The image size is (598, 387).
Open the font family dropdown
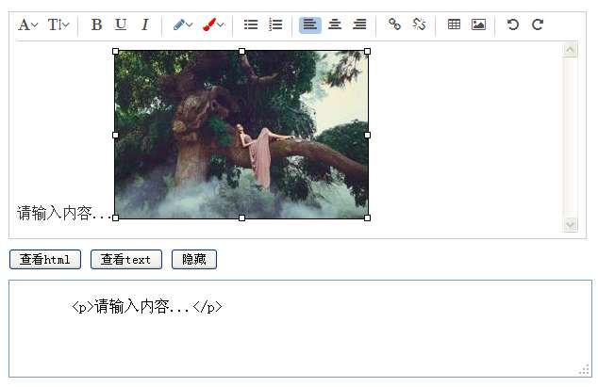pos(28,24)
